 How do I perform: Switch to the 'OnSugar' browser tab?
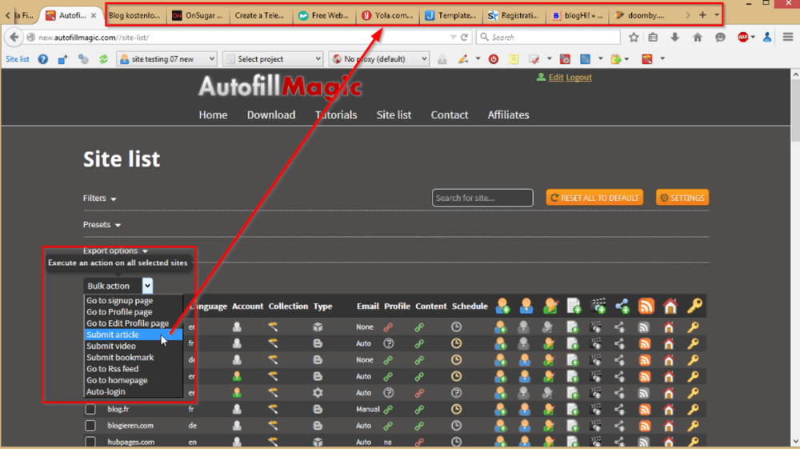(198, 15)
